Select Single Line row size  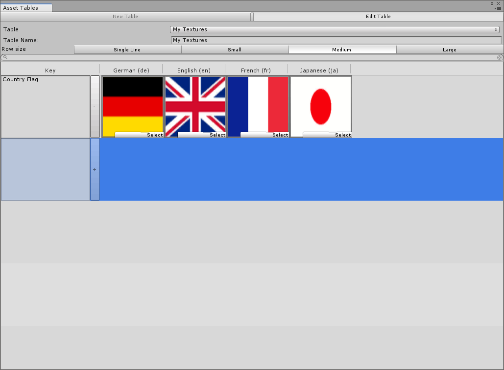(127, 49)
